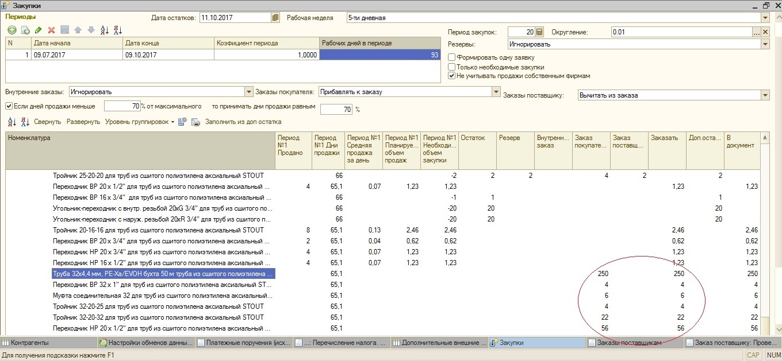The width and height of the screenshot is (782, 361).
Task: Switch to the Контрагенты window tab
Action: (30, 343)
